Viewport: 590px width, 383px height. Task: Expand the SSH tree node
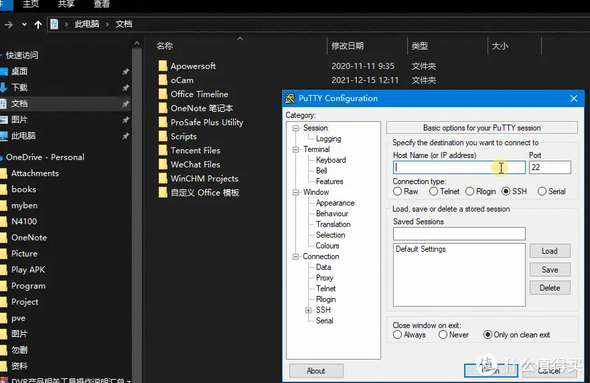308,310
